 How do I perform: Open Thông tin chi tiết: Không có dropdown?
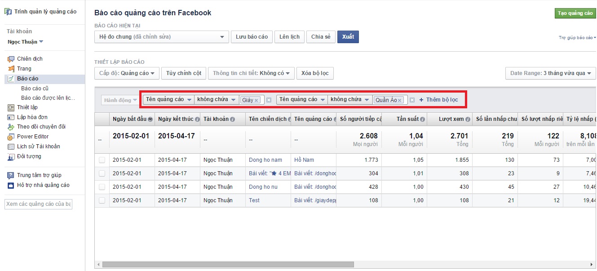tap(251, 73)
